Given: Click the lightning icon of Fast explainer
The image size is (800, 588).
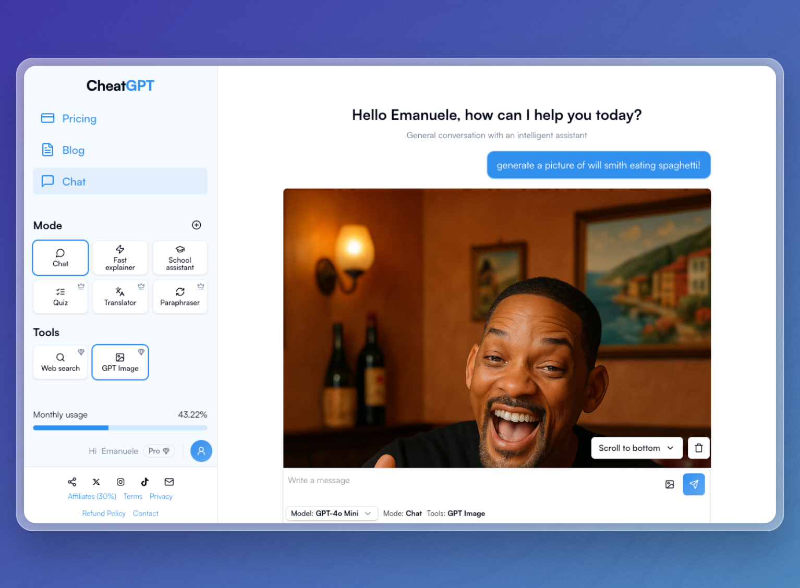Looking at the screenshot, I should 120,249.
